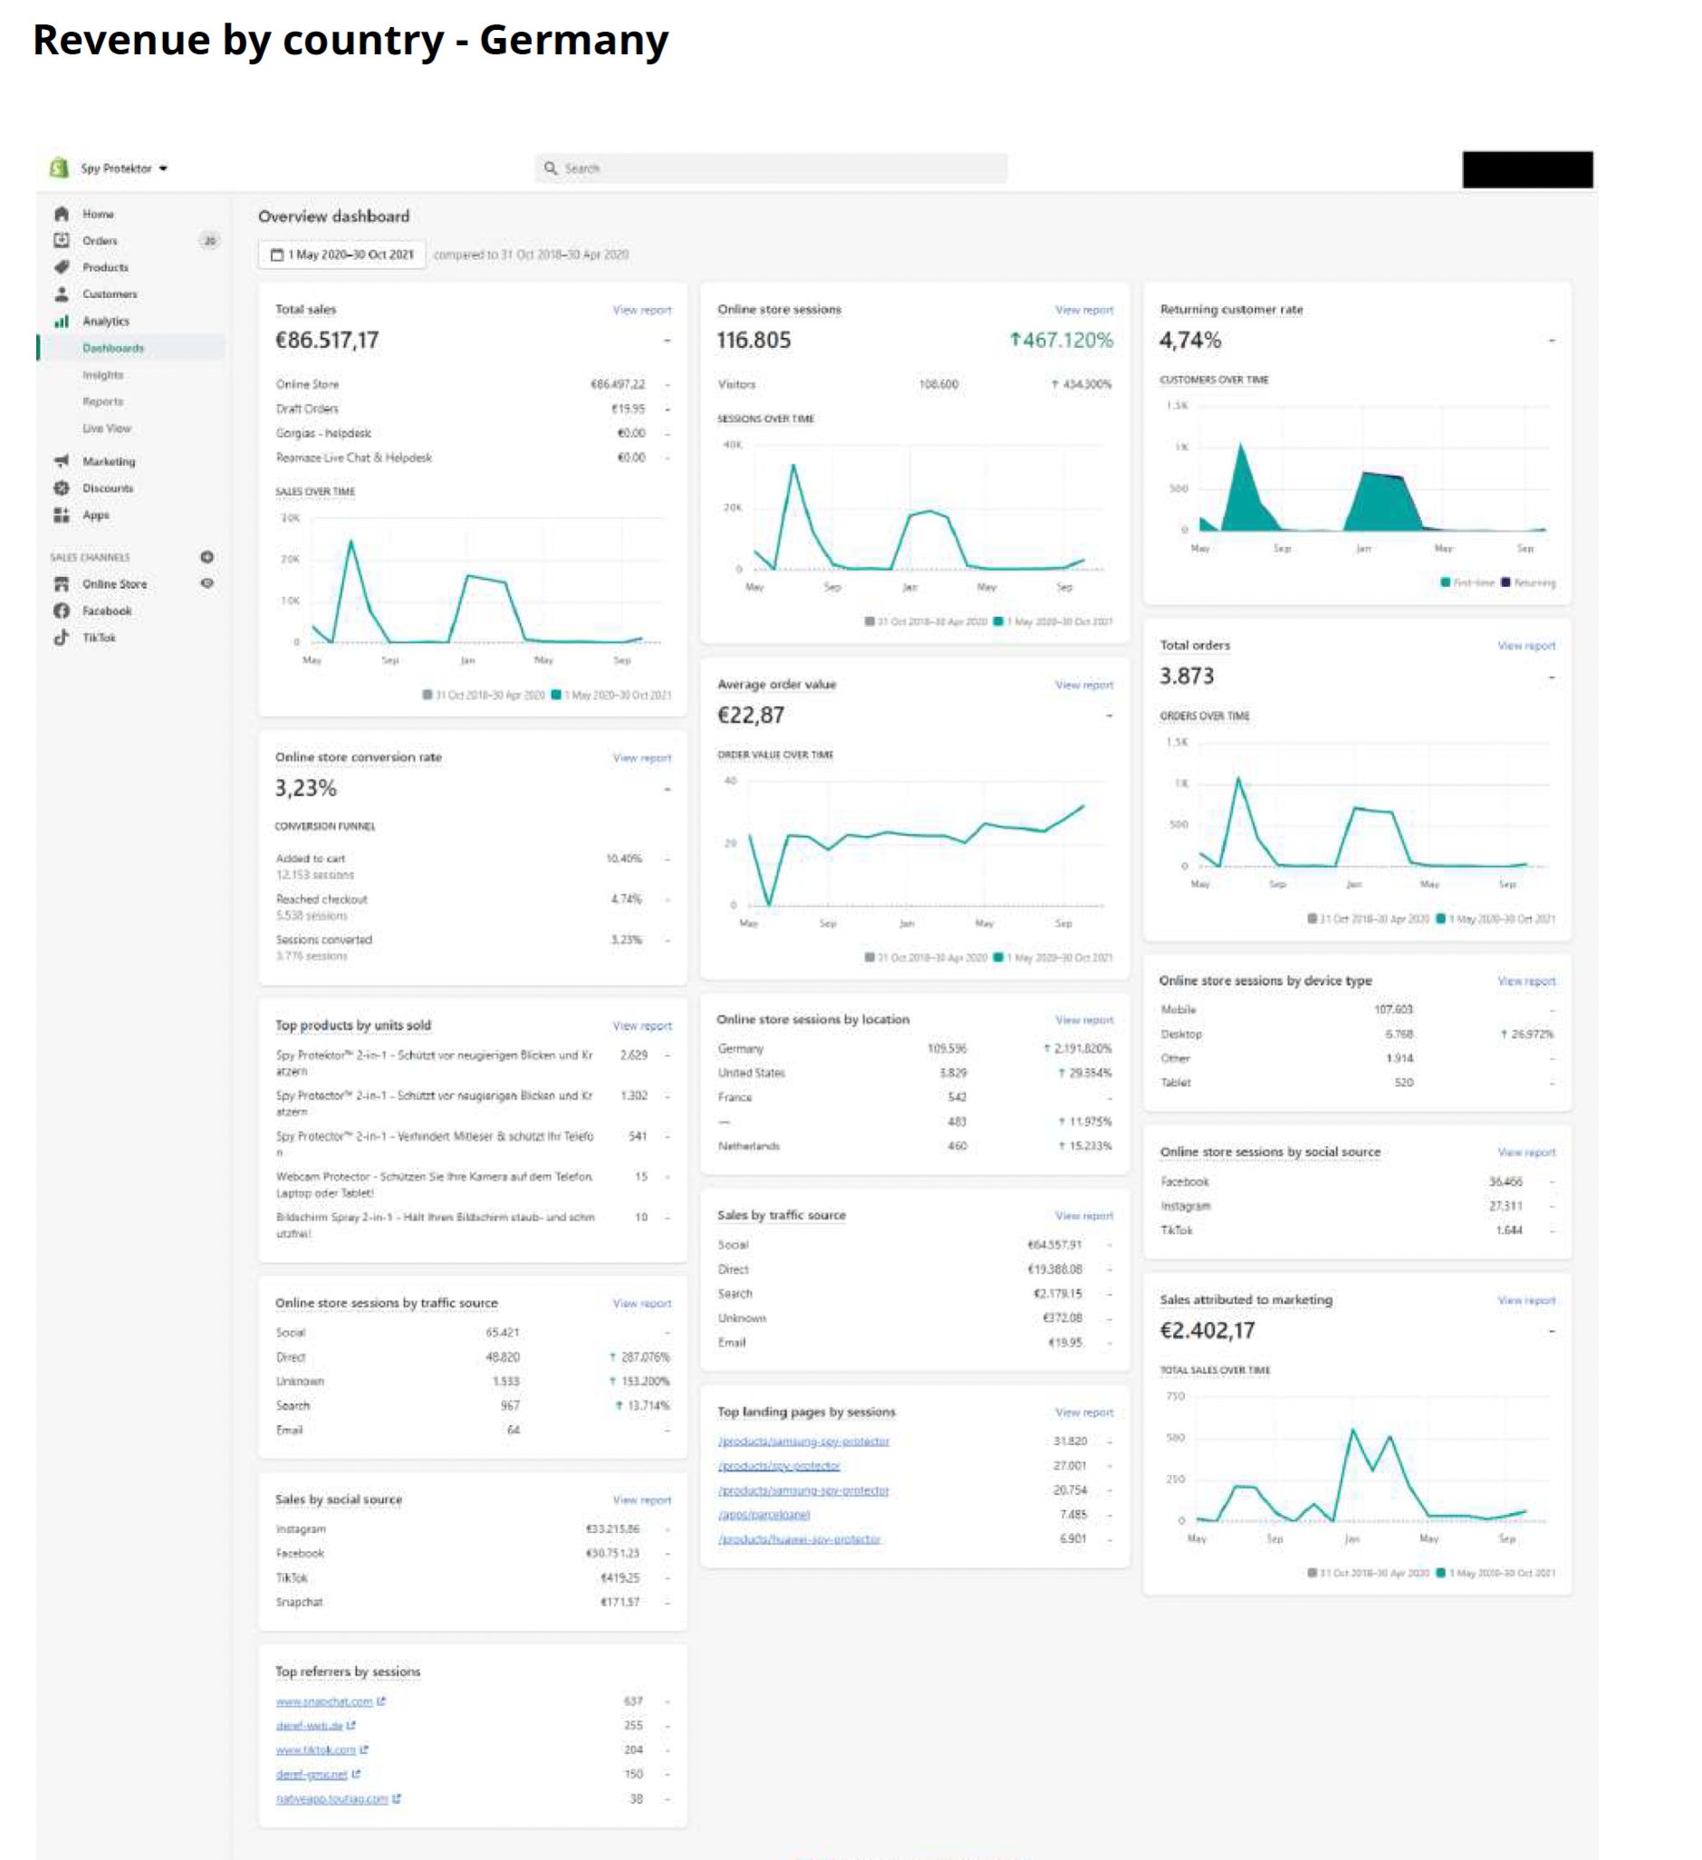Click the TikTok channel icon
The width and height of the screenshot is (1702, 1860).
tap(61, 638)
